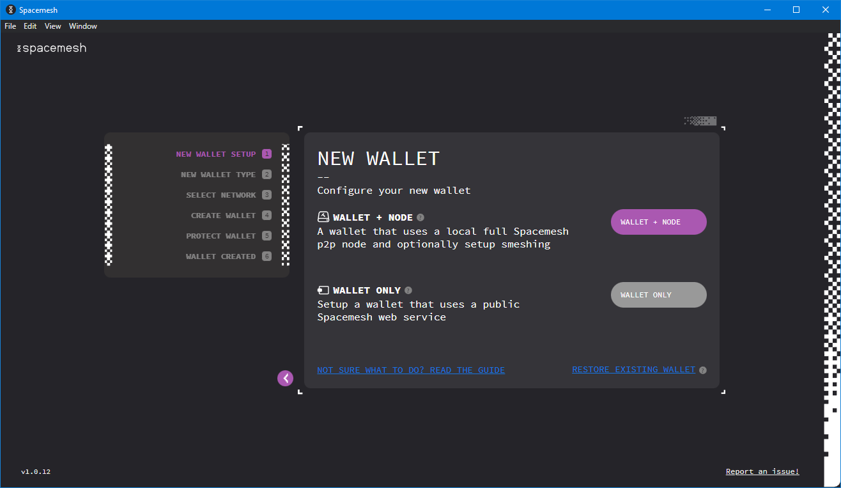Viewport: 841px width, 488px height.
Task: Choose the WALLET + NODE button
Action: click(x=659, y=222)
